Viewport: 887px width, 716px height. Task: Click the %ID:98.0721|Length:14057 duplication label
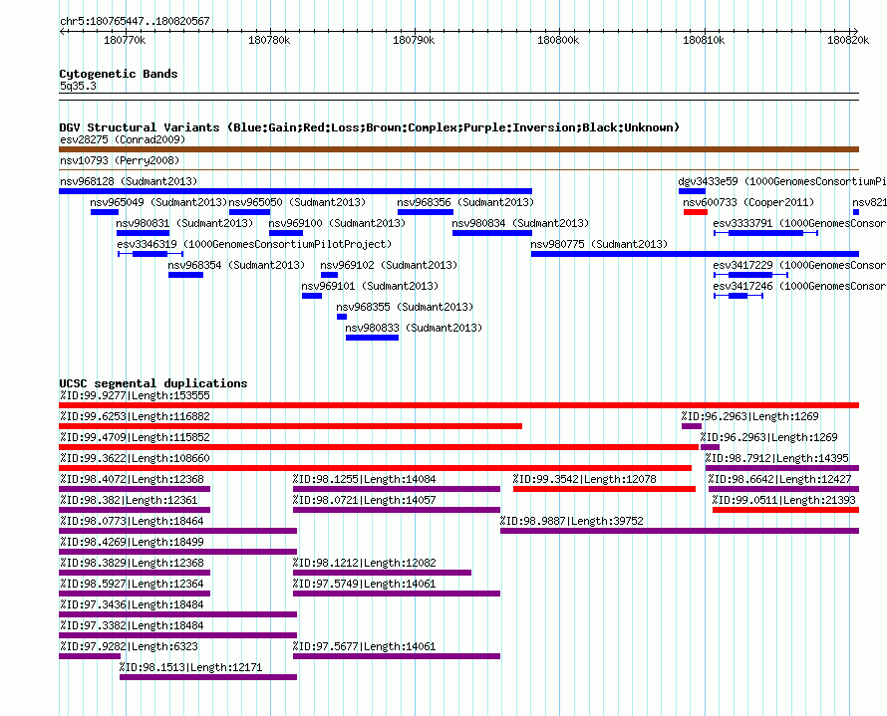(x=365, y=500)
